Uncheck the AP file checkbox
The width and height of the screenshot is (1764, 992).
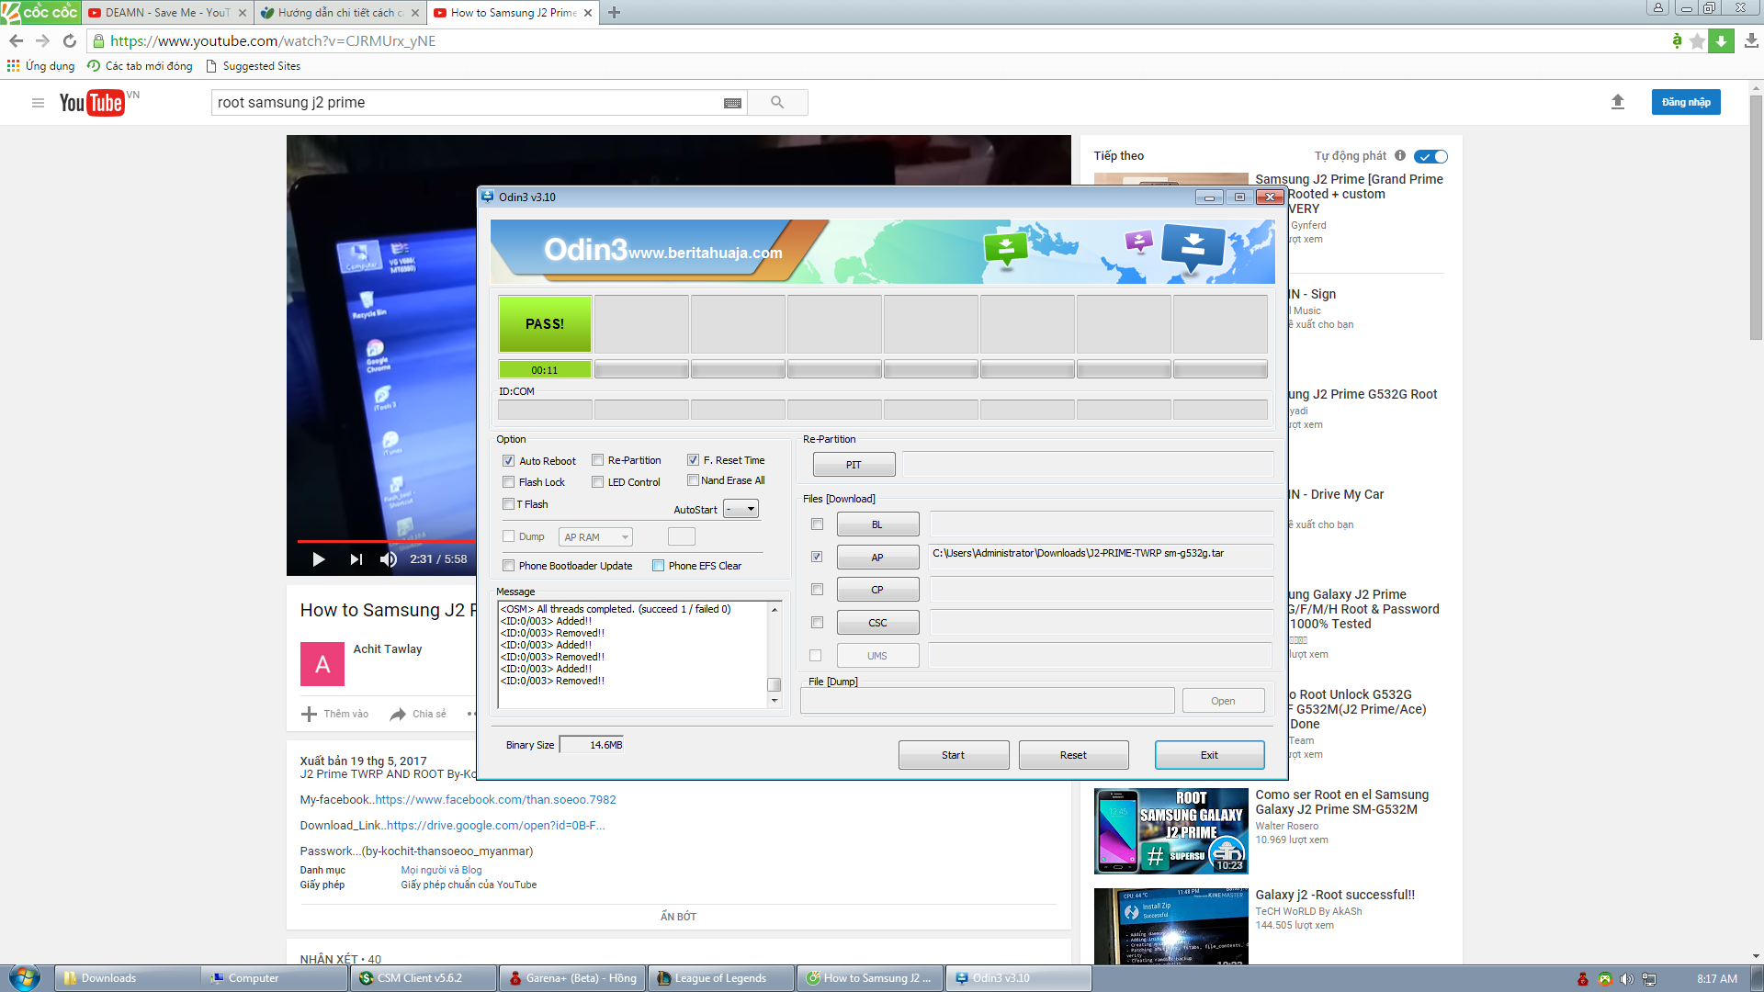point(817,557)
